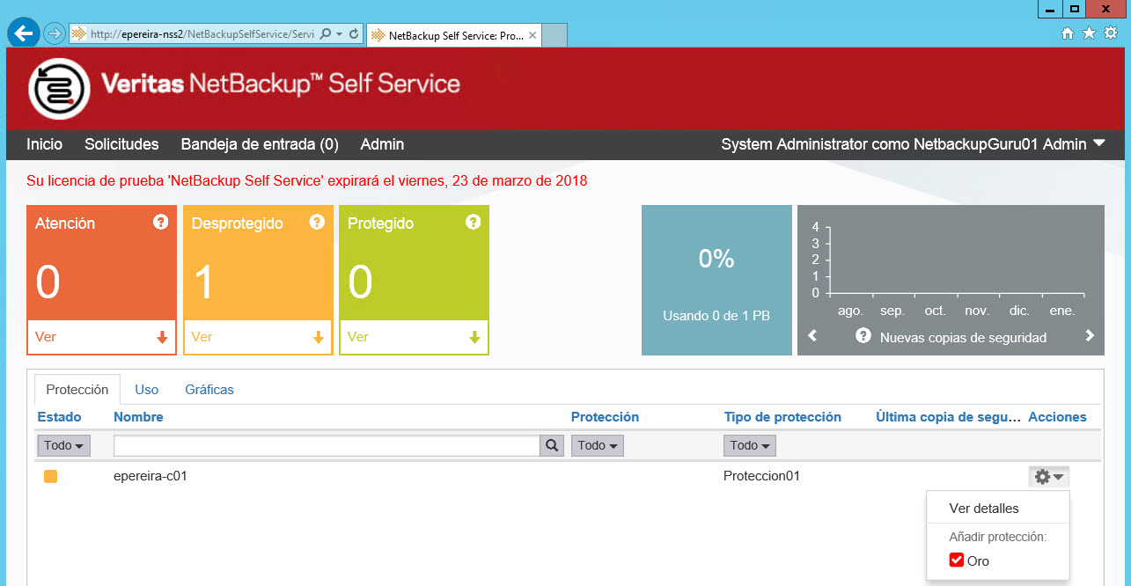Click the browser URL address field

pyautogui.click(x=201, y=33)
